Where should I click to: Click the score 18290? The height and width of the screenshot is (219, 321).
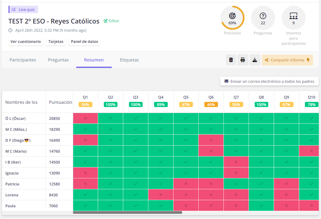click(x=54, y=129)
